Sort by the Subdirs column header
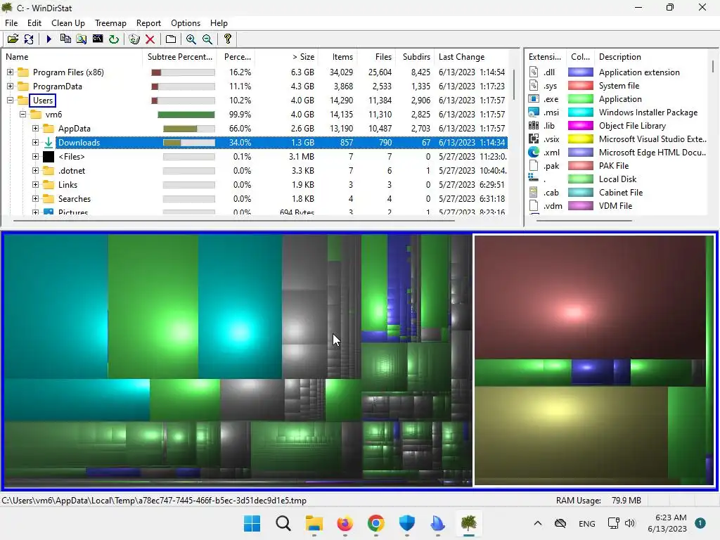720x540 pixels. pyautogui.click(x=415, y=57)
